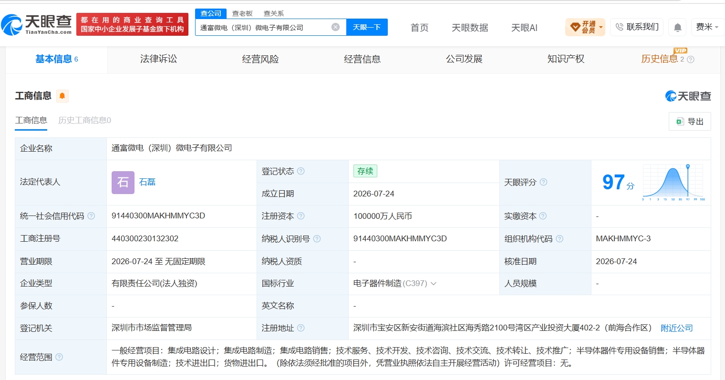This screenshot has height=380, width=725.
Task: Click the 核准日期 value 2026-07-24
Action: (x=616, y=261)
